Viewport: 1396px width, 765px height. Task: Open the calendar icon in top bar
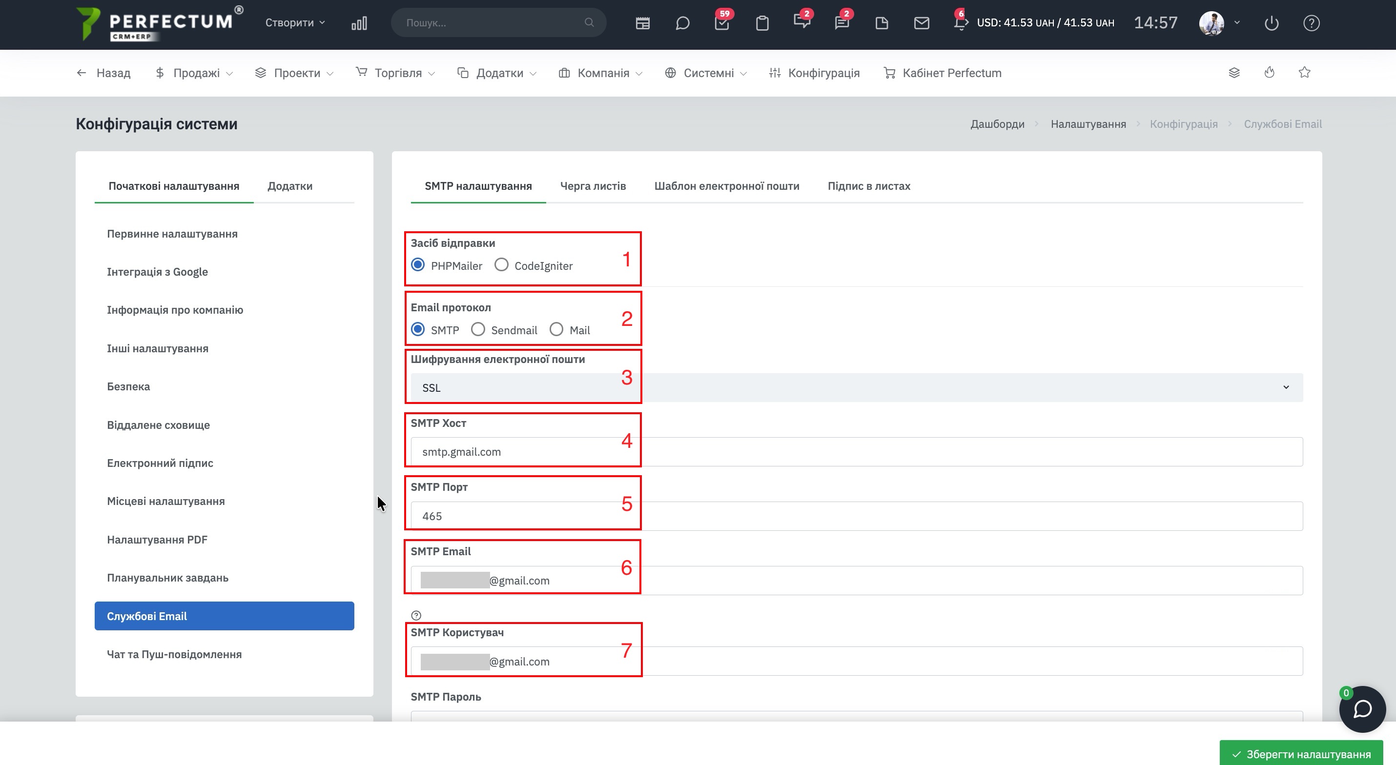pyautogui.click(x=642, y=23)
